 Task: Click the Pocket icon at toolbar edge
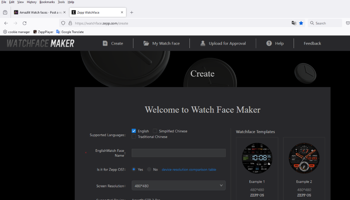pyautogui.click(x=348, y=23)
